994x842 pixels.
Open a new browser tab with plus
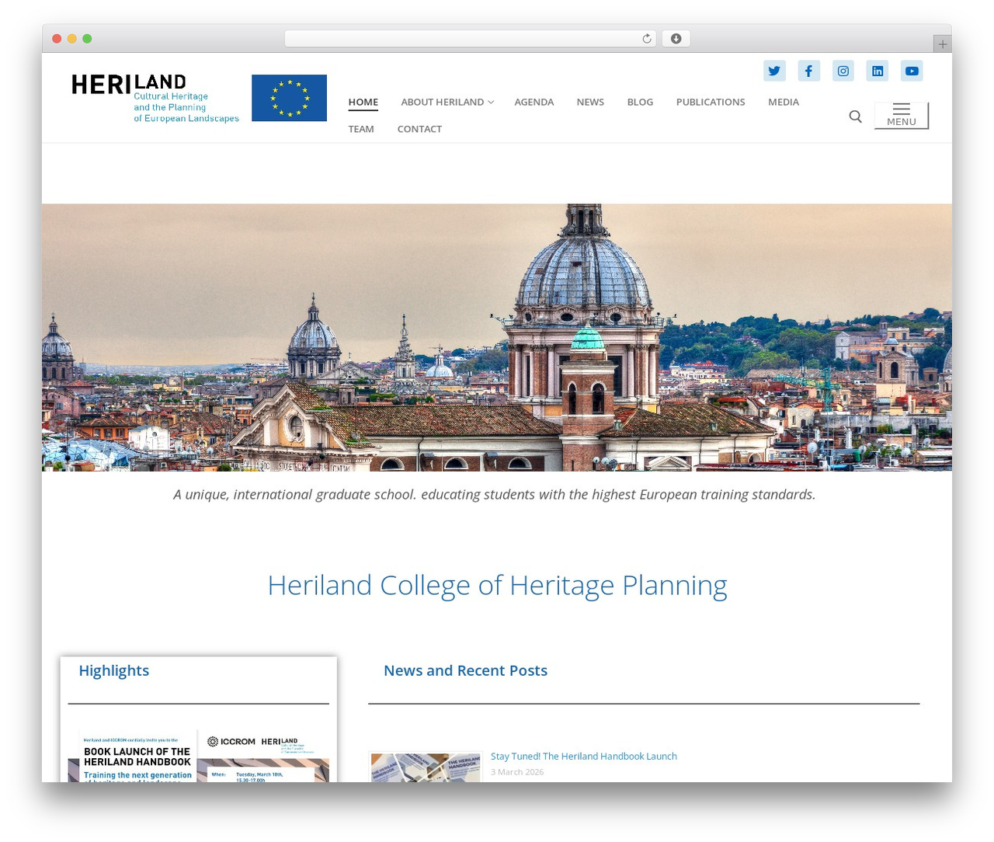pyautogui.click(x=942, y=44)
